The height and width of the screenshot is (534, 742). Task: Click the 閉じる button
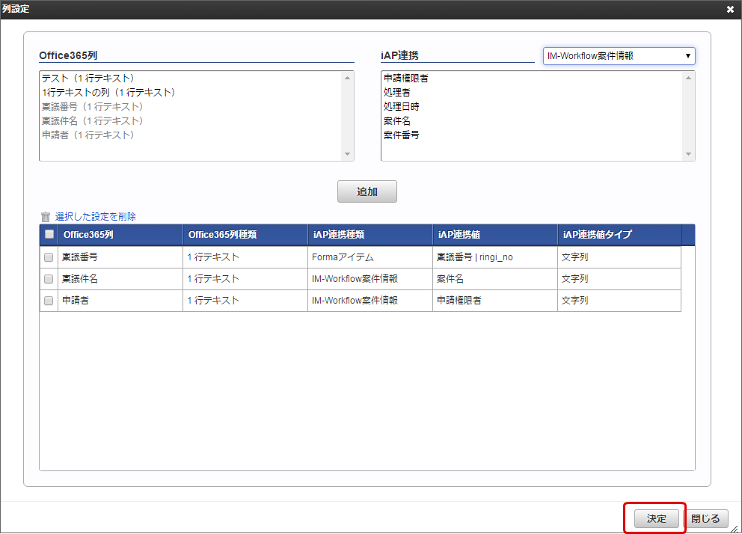[705, 518]
